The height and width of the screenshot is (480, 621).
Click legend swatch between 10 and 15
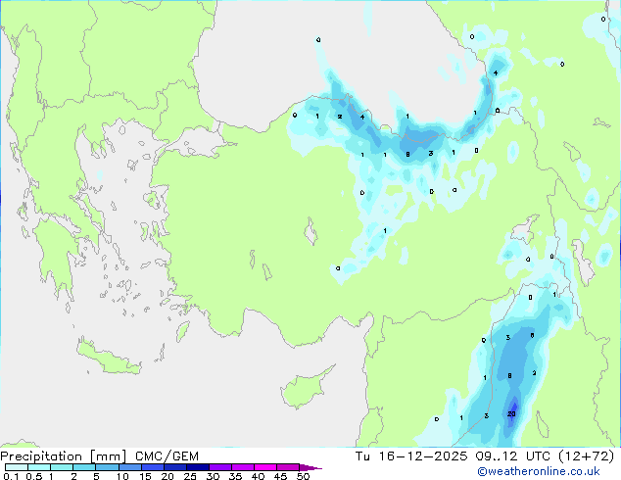coord(129,467)
